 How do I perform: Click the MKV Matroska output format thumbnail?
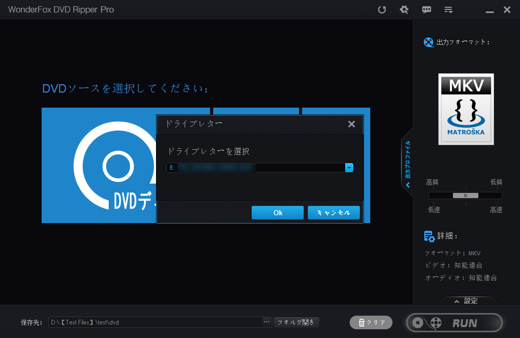tap(466, 109)
